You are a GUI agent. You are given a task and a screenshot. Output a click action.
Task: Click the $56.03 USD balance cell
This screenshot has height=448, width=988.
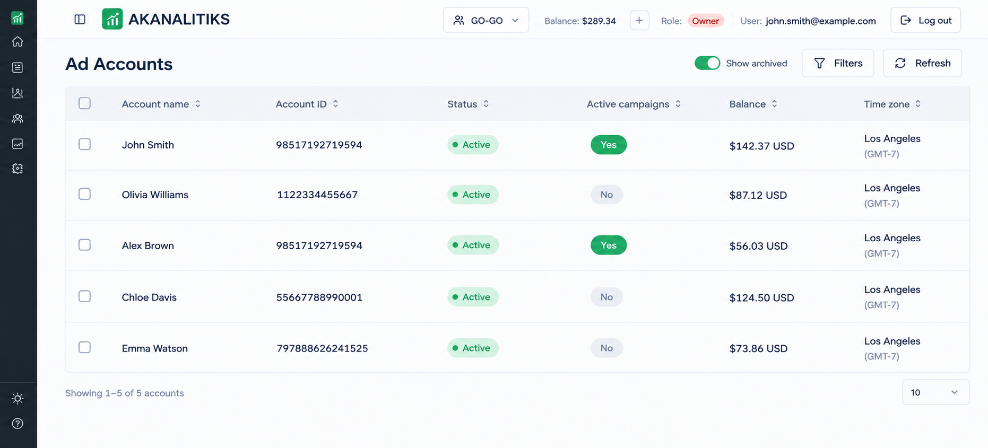pyautogui.click(x=758, y=246)
